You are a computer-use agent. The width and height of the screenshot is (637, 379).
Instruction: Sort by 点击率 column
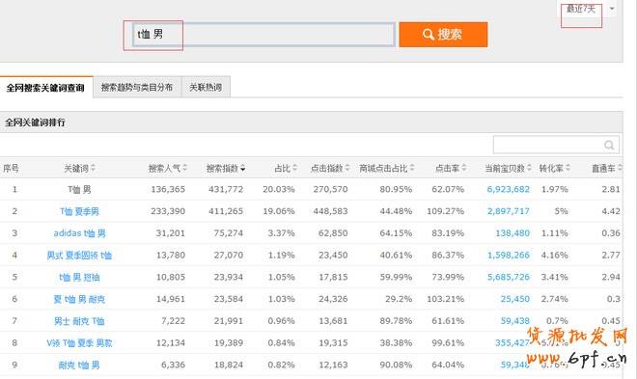point(451,168)
